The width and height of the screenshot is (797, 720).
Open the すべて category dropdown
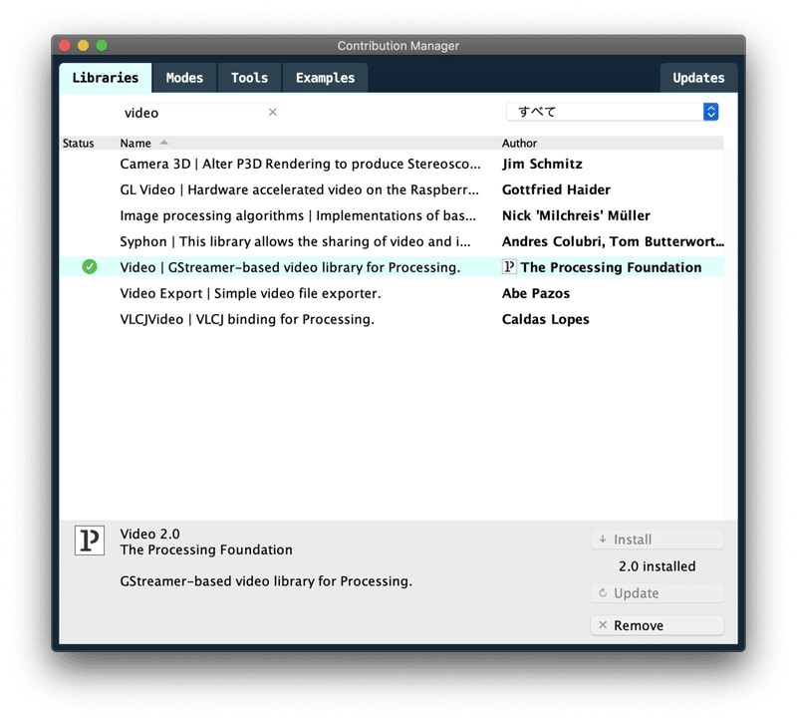(613, 112)
